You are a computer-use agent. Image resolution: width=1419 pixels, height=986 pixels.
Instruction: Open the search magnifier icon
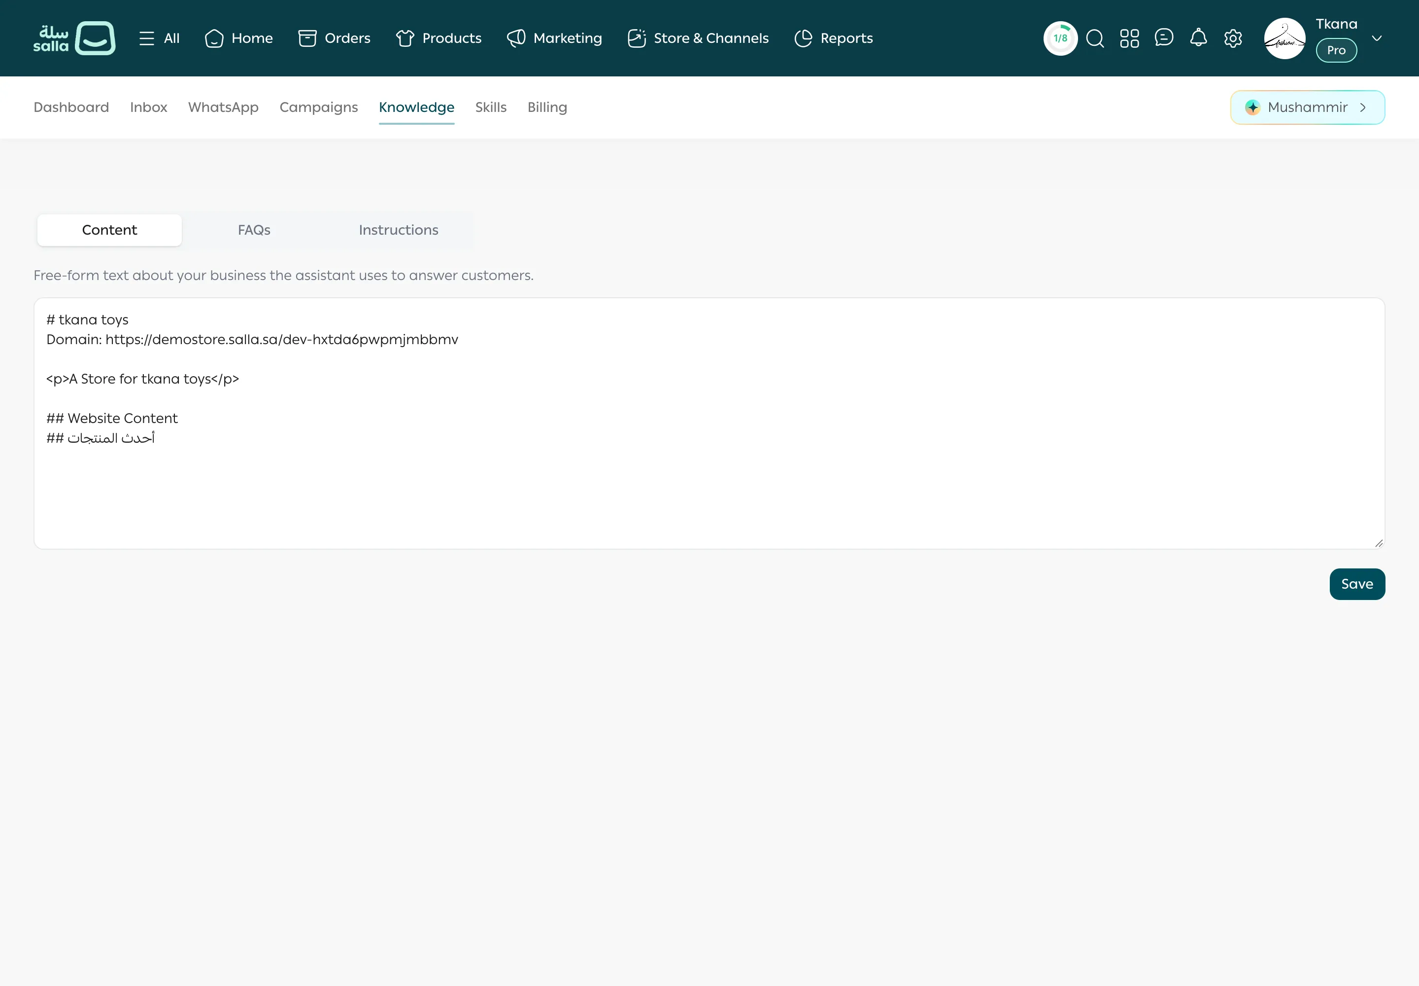(x=1095, y=38)
